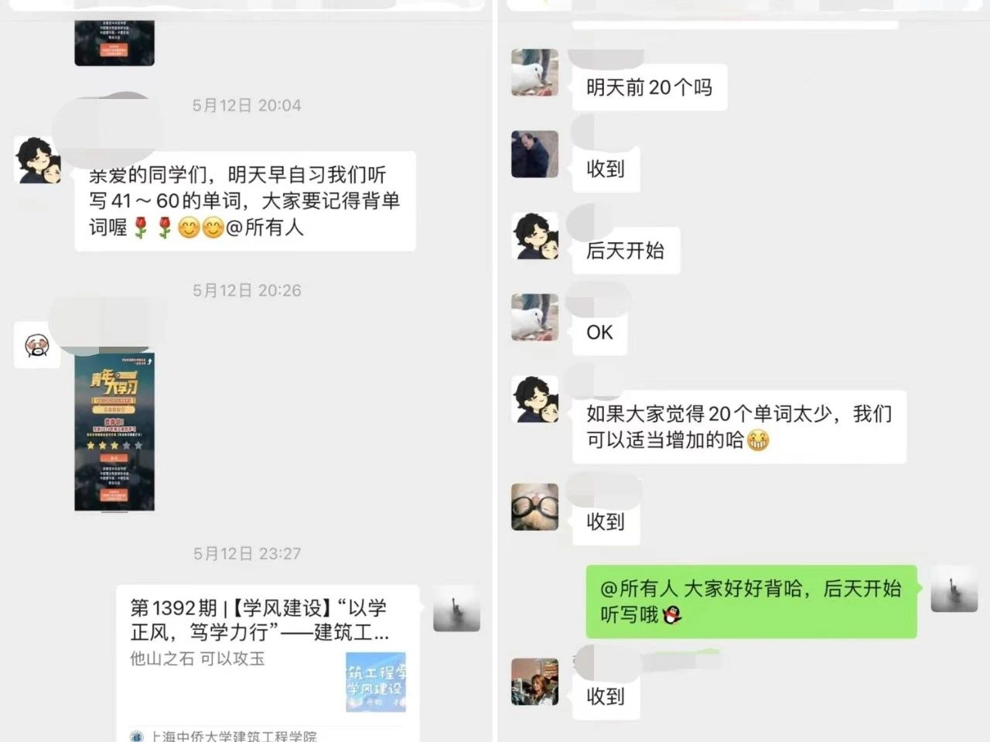Tap animal with glasses avatar
The image size is (990, 742).
click(534, 507)
